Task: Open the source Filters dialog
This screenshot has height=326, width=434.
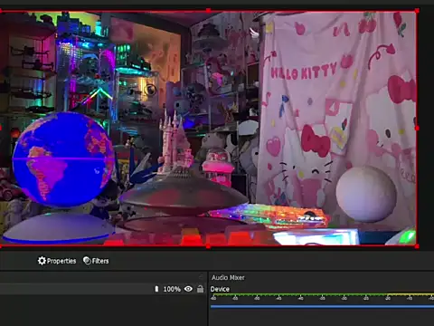Action: tap(96, 261)
